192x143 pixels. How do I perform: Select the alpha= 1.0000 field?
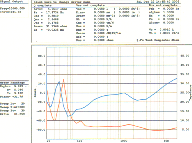pos(161,12)
